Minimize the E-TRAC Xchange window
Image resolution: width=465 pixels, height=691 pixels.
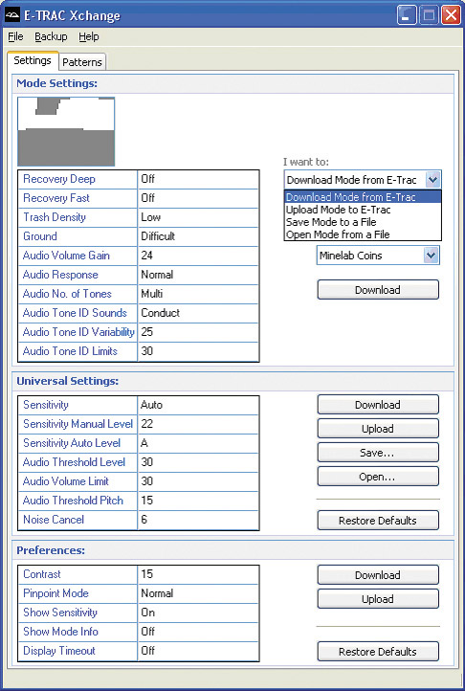point(407,15)
